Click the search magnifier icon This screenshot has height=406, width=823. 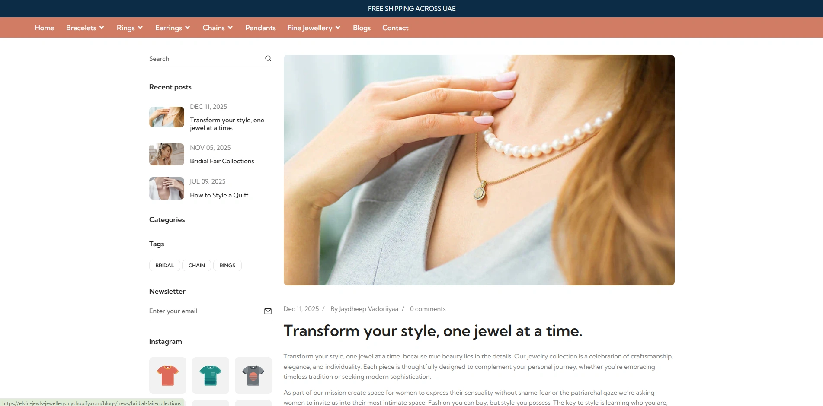pyautogui.click(x=268, y=59)
